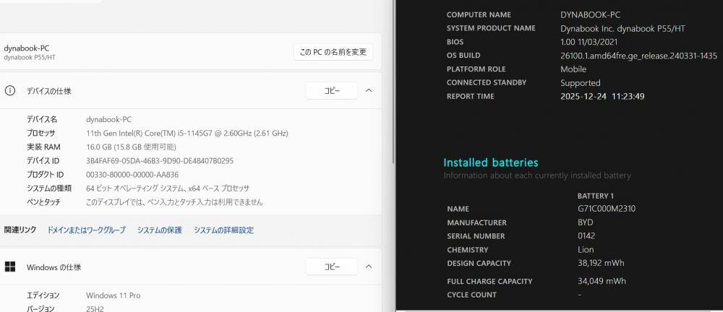Image resolution: width=723 pixels, height=312 pixels.
Task: Select edition value Windows 11 Pro
Action: point(114,295)
